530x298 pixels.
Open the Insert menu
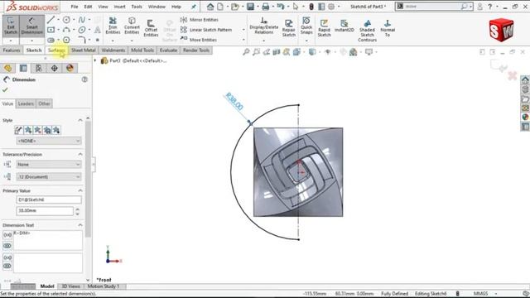pyautogui.click(x=119, y=7)
